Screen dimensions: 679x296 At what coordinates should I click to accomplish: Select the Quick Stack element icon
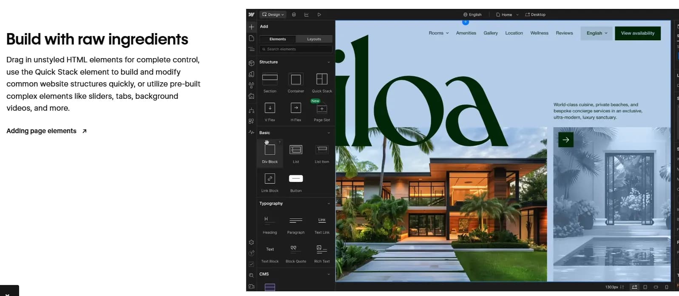click(322, 79)
